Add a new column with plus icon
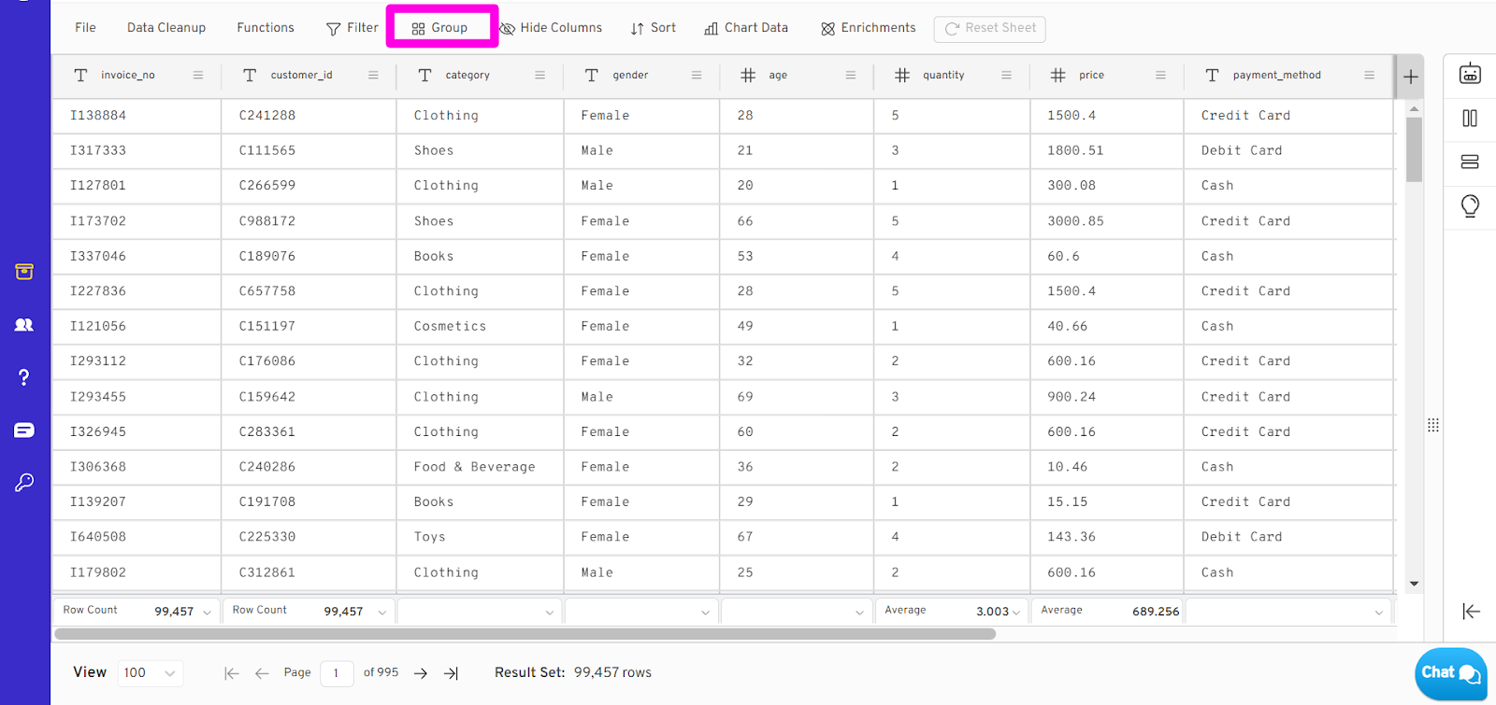 pos(1411,77)
